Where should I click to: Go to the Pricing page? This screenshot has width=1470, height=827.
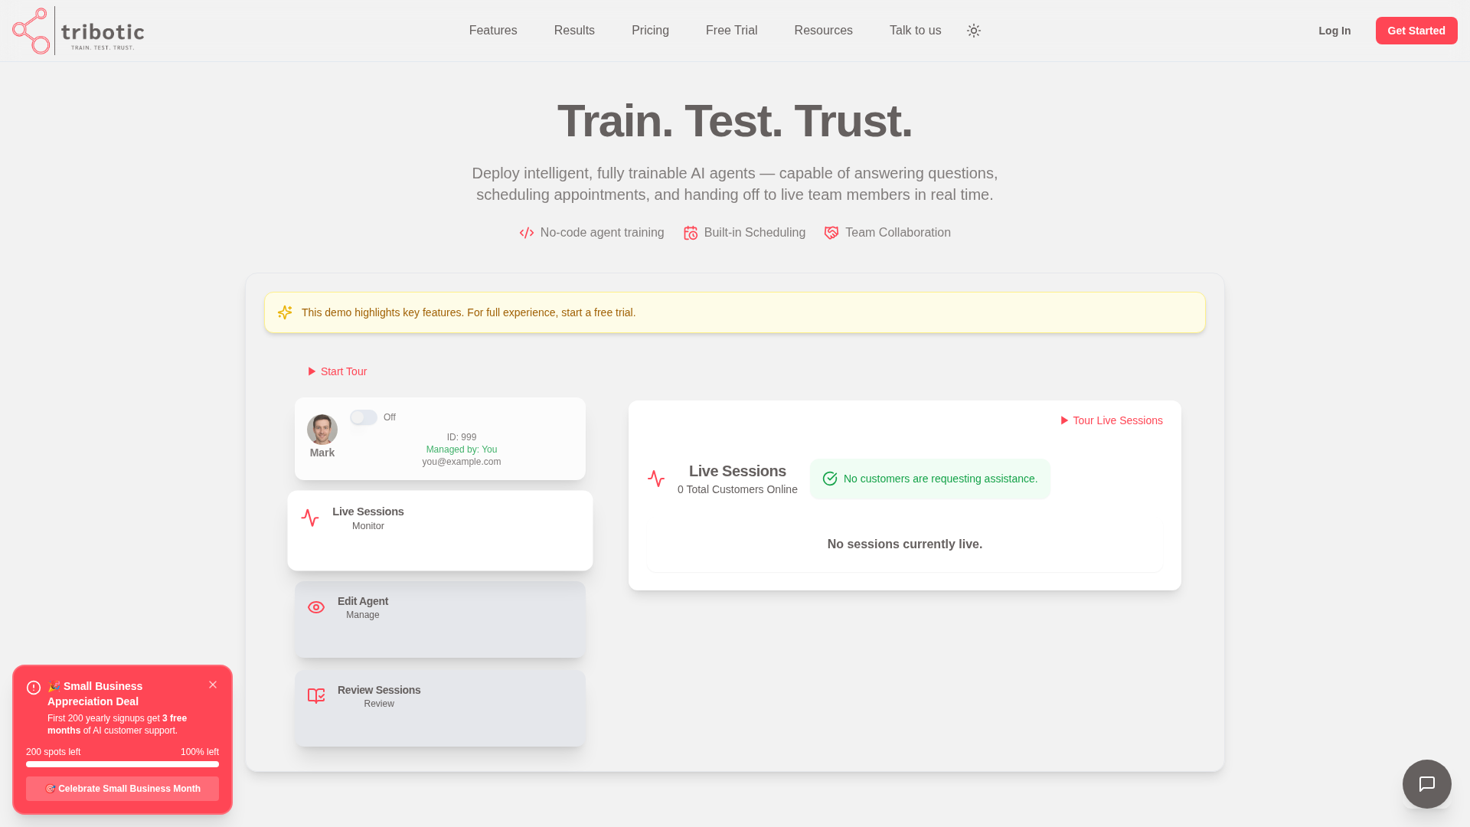point(650,31)
